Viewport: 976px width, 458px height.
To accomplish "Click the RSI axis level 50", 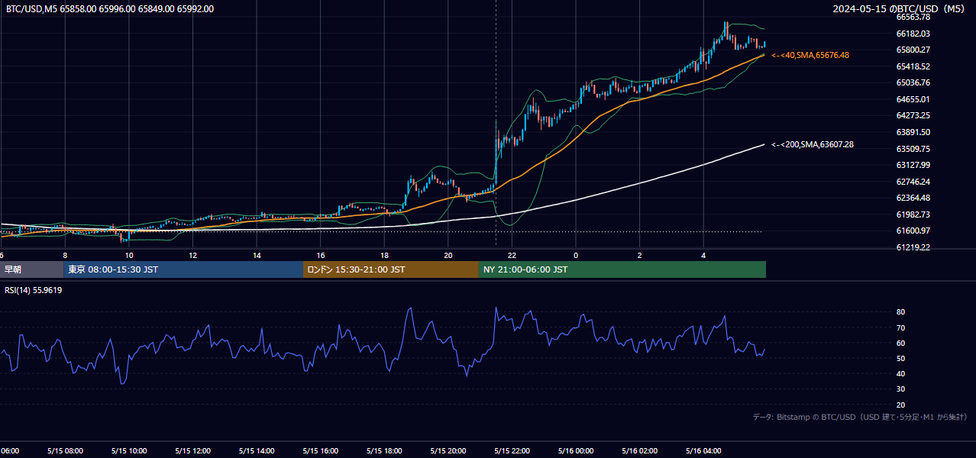I will (x=900, y=358).
